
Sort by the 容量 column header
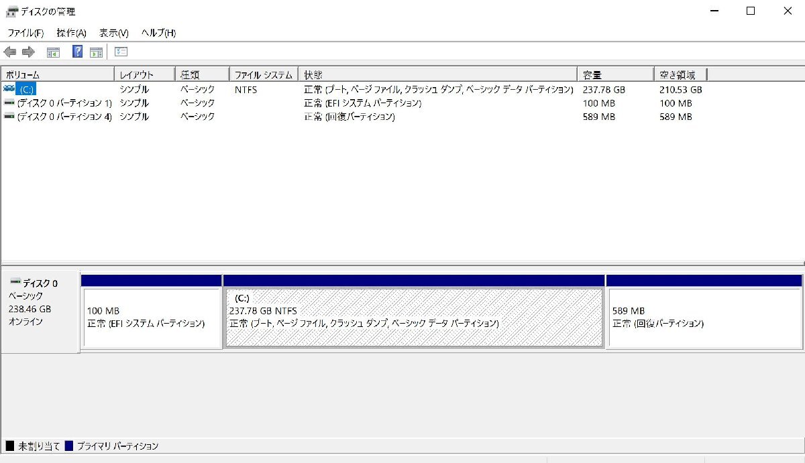[x=615, y=74]
